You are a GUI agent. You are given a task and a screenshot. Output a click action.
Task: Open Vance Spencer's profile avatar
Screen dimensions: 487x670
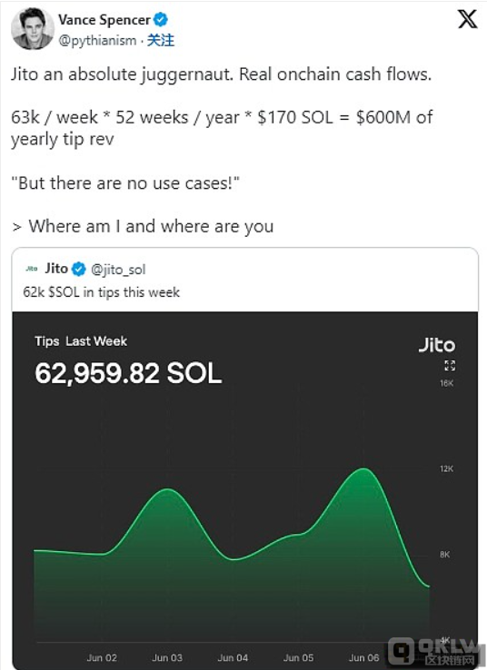pyautogui.click(x=33, y=29)
